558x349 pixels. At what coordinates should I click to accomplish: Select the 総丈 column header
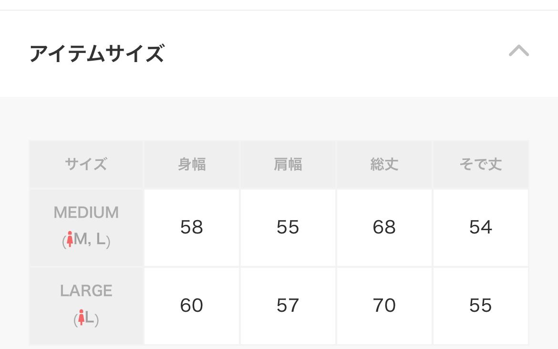[x=384, y=165]
